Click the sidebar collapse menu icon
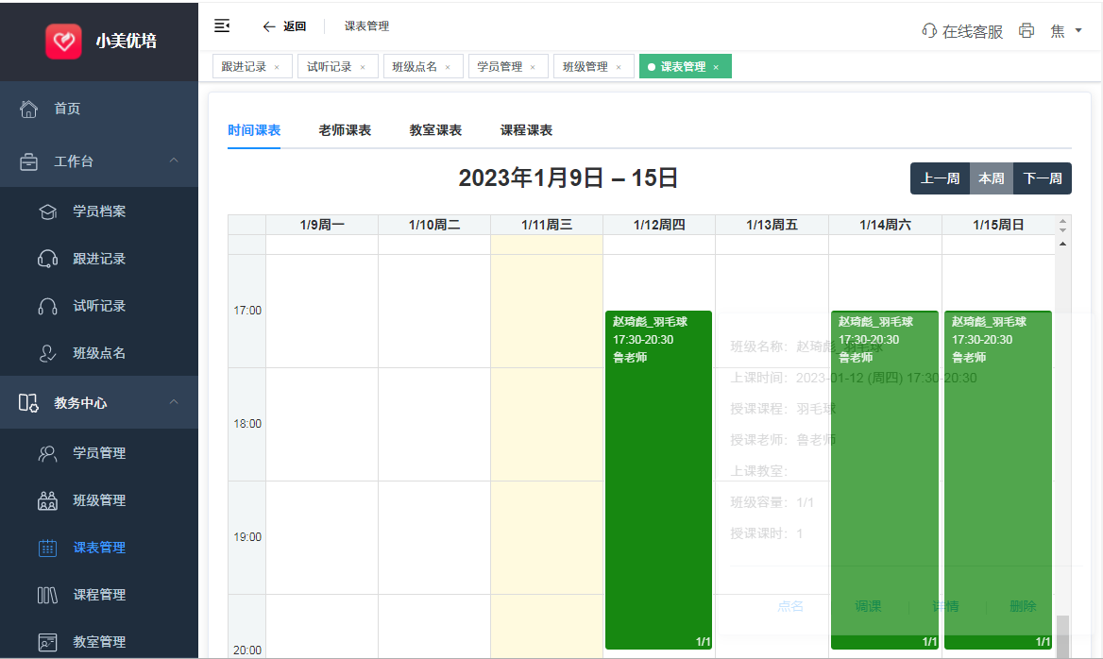 click(x=222, y=25)
